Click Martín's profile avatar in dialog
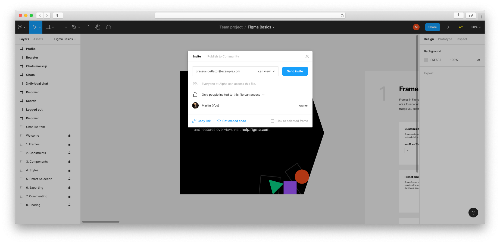 tap(195, 105)
